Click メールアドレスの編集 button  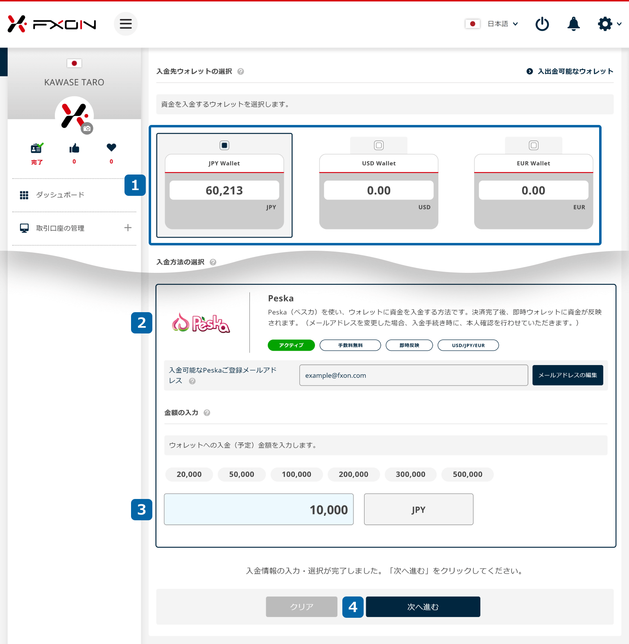568,375
